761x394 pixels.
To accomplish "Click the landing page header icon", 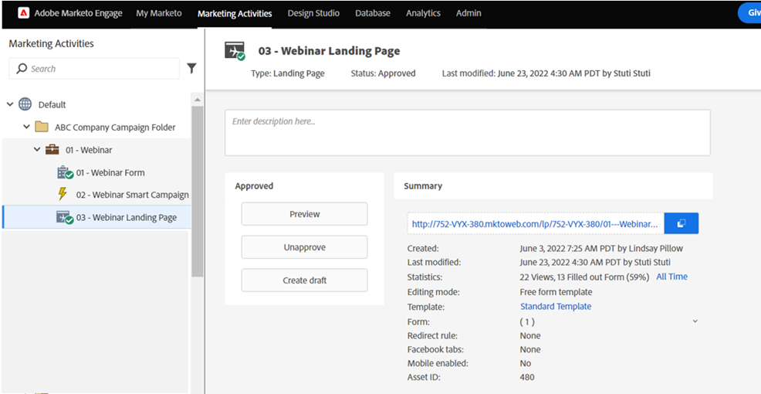I will click(235, 52).
